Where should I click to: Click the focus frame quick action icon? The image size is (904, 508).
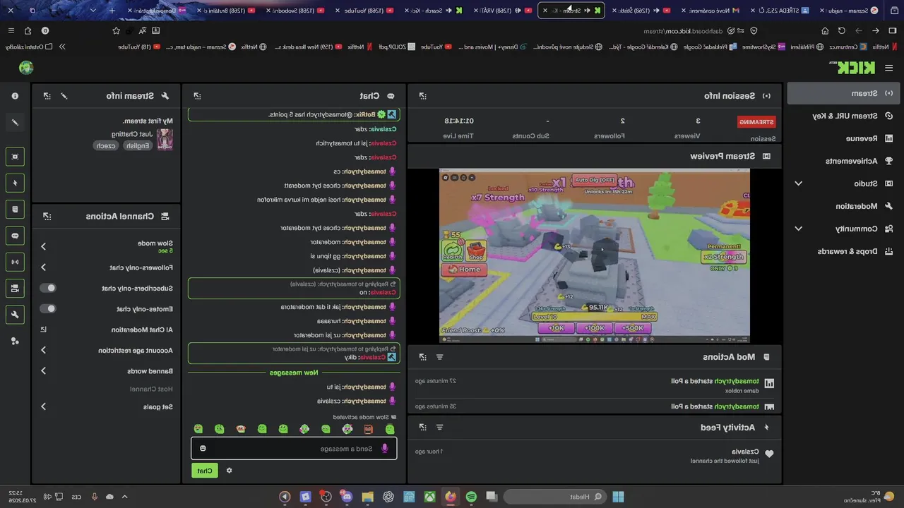[x=15, y=156]
